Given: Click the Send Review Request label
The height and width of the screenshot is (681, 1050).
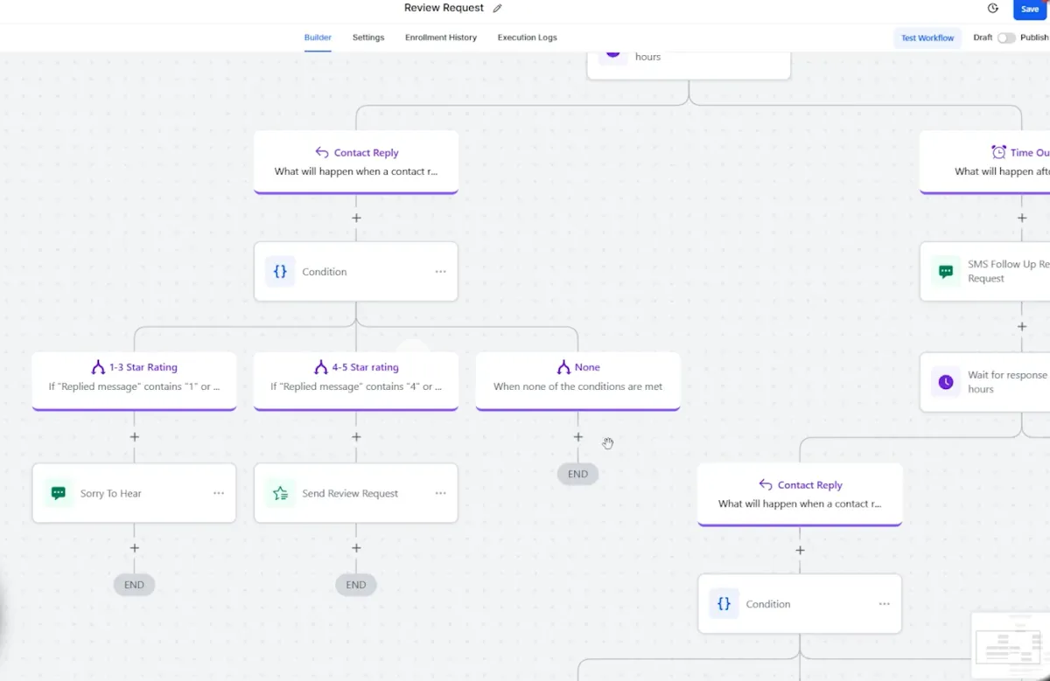Looking at the screenshot, I should click(x=350, y=493).
